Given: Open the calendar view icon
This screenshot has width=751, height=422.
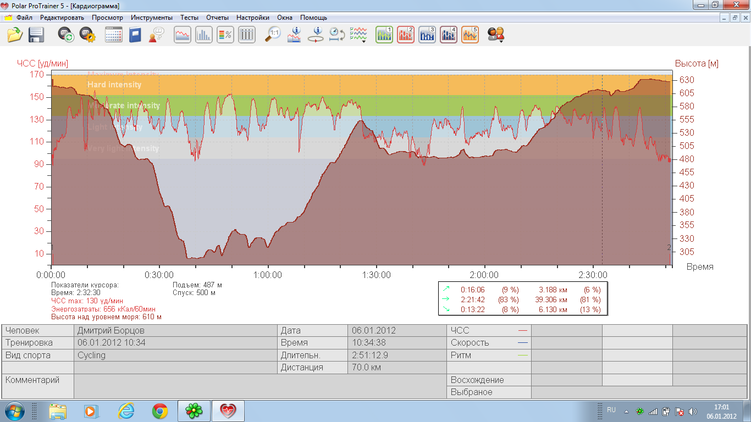Looking at the screenshot, I should coord(113,35).
